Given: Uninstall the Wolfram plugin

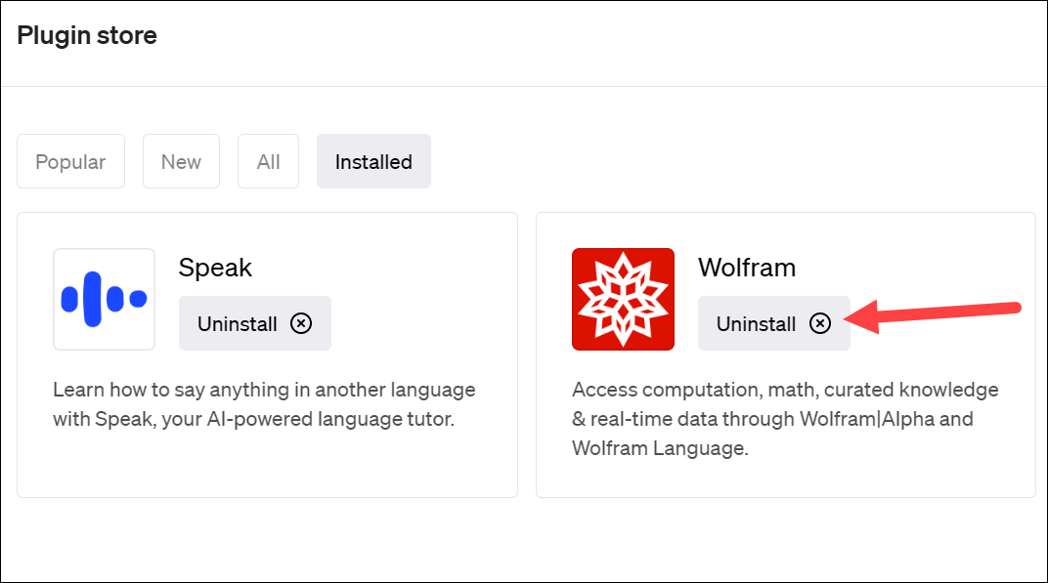Looking at the screenshot, I should pyautogui.click(x=774, y=323).
